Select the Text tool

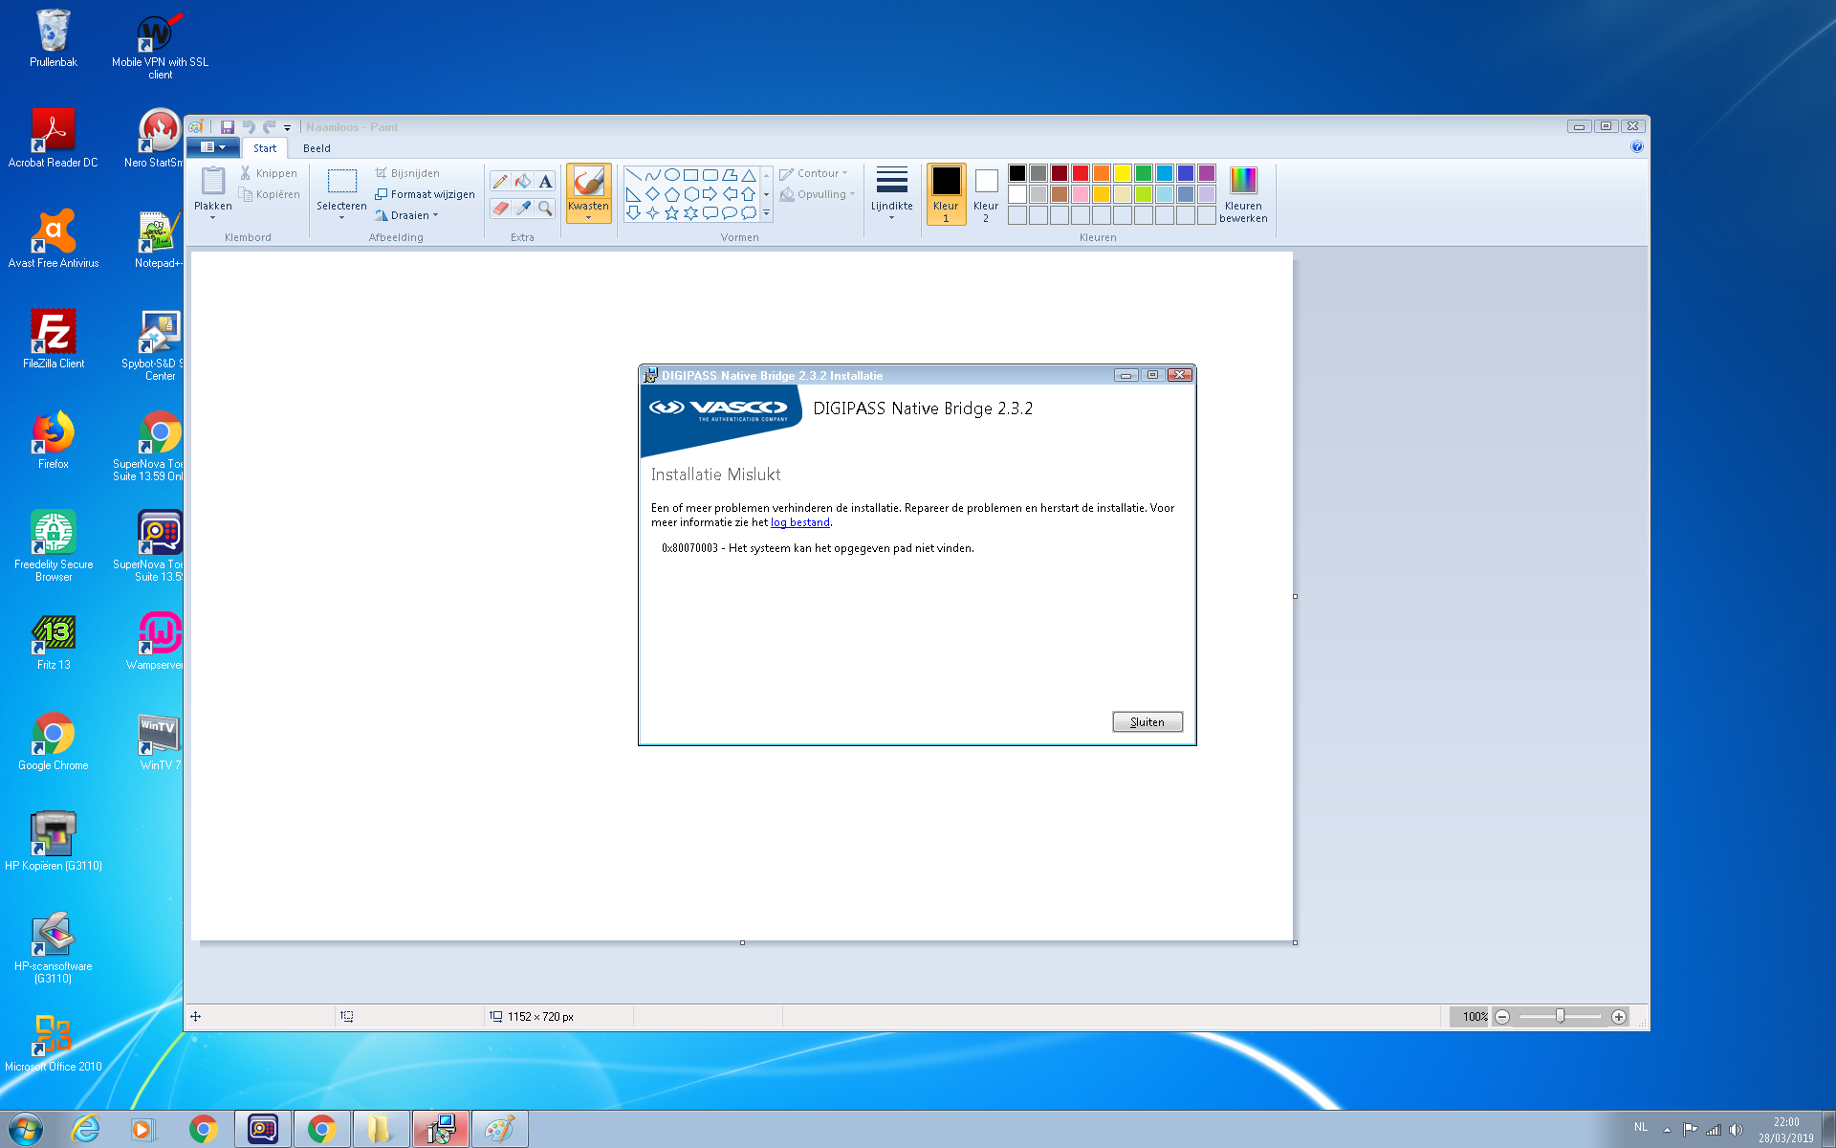[545, 181]
